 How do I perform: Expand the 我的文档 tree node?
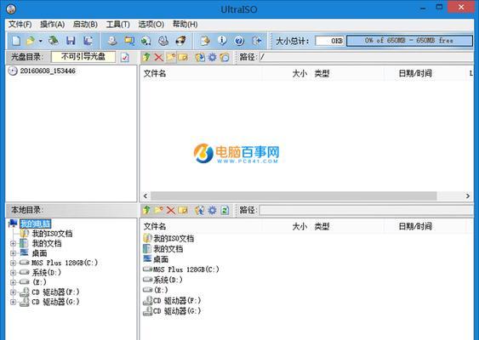coord(13,244)
